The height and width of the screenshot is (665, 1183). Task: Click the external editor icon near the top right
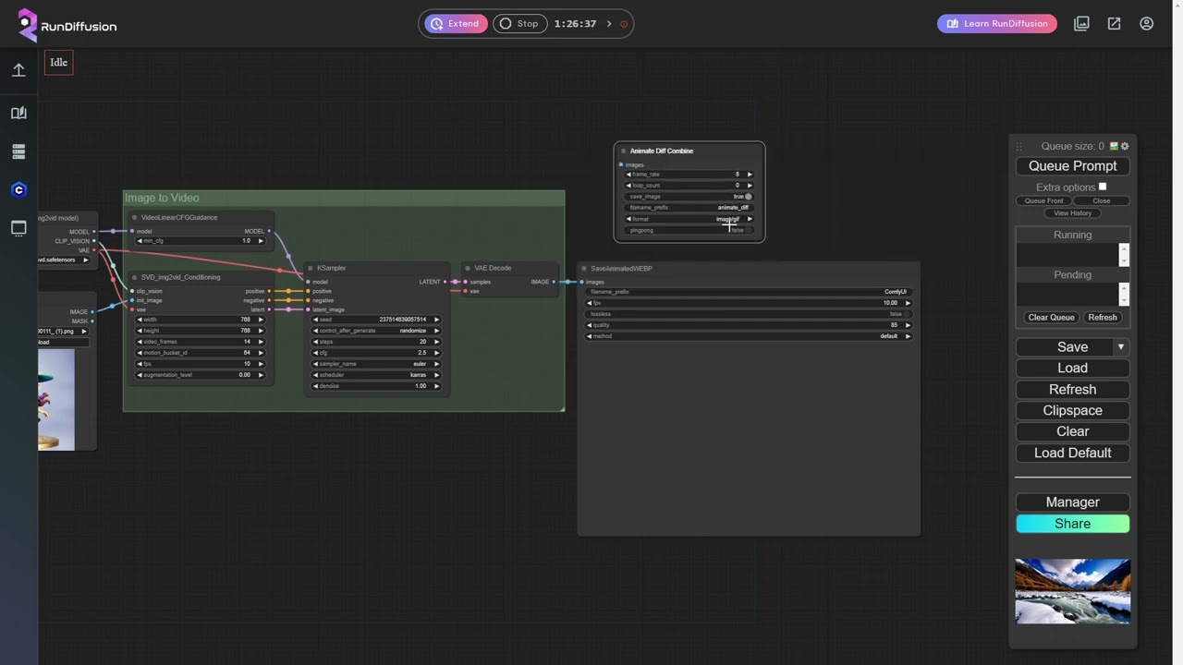pos(1115,23)
